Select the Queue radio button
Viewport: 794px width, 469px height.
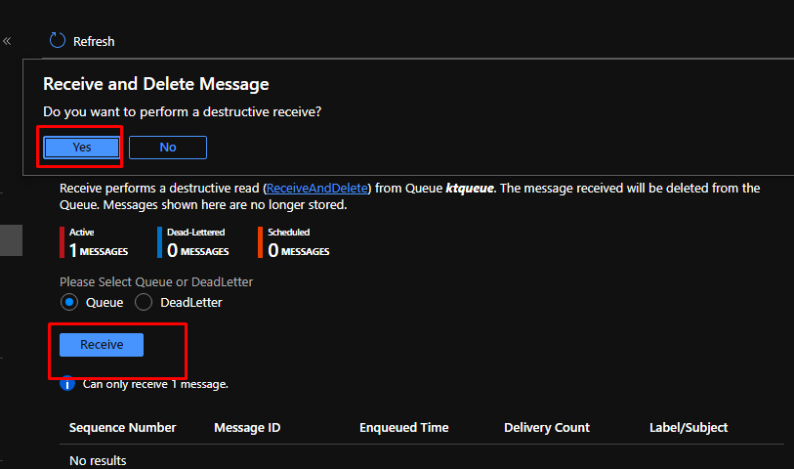click(x=69, y=302)
